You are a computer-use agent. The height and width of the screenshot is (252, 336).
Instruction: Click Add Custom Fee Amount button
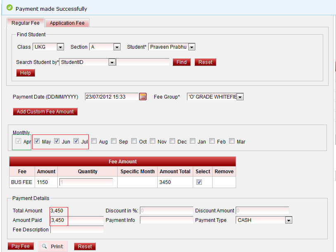pos(45,111)
